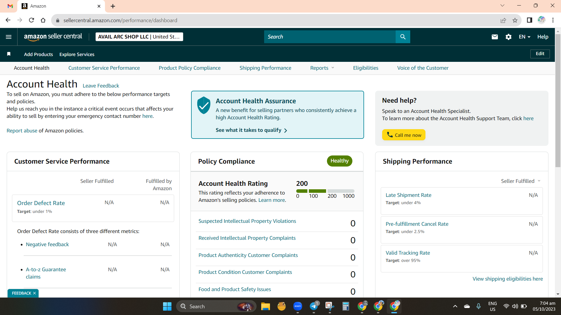Screen dimensions: 561x315
Task: Bookmark this page with the star
Action: click(x=515, y=20)
